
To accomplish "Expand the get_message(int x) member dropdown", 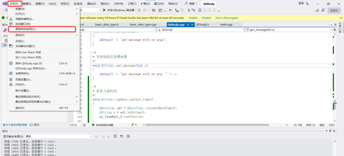I will (331, 30).
